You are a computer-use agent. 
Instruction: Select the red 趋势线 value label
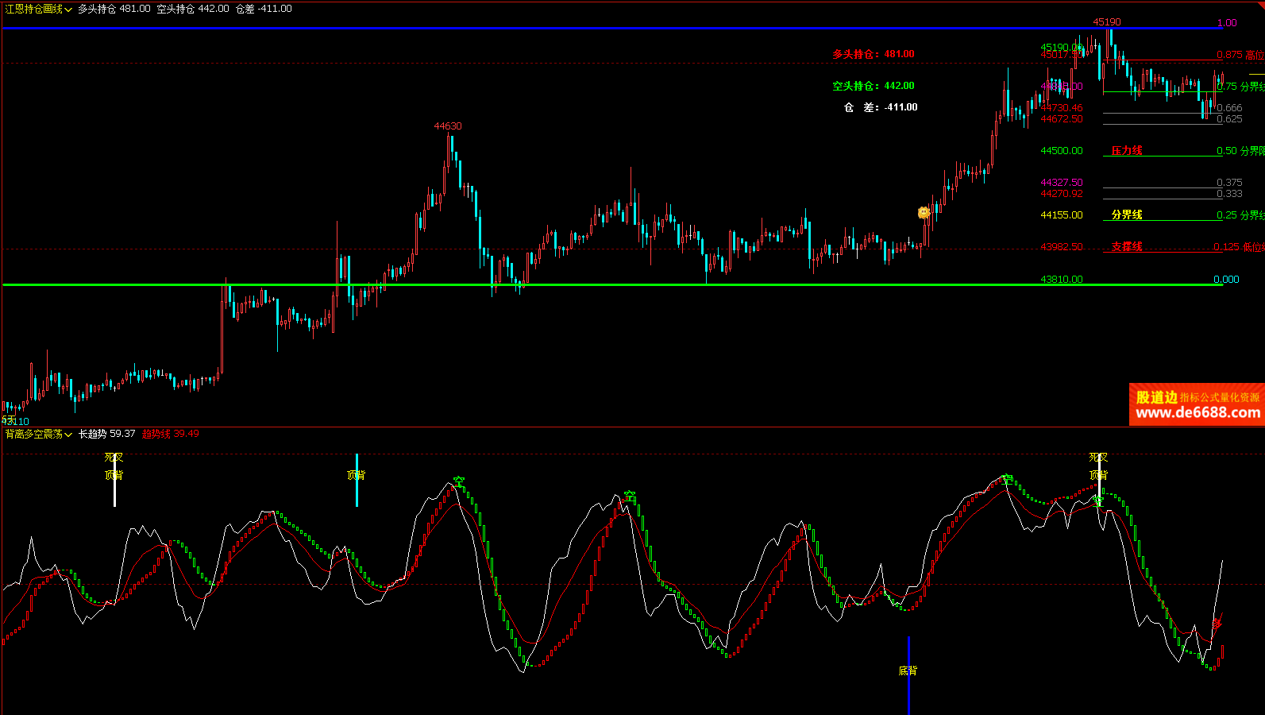(170, 435)
